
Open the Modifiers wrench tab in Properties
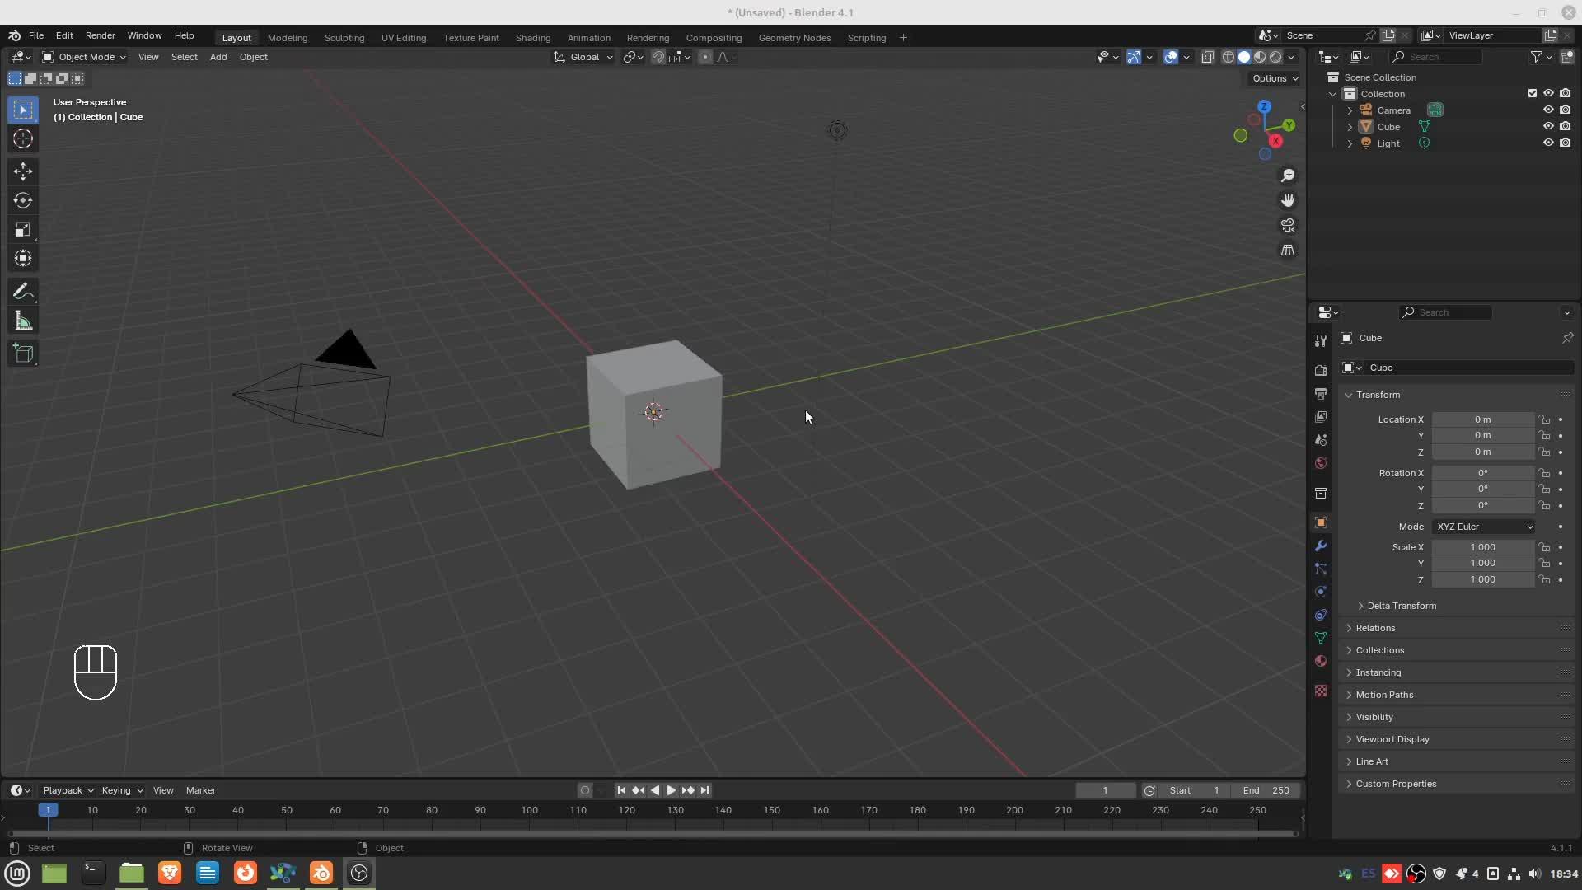[1321, 546]
